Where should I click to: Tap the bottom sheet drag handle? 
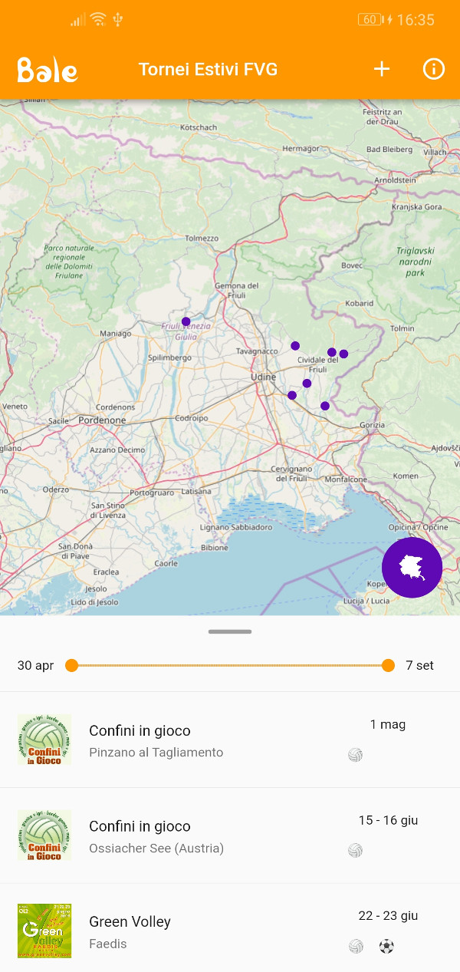230,631
